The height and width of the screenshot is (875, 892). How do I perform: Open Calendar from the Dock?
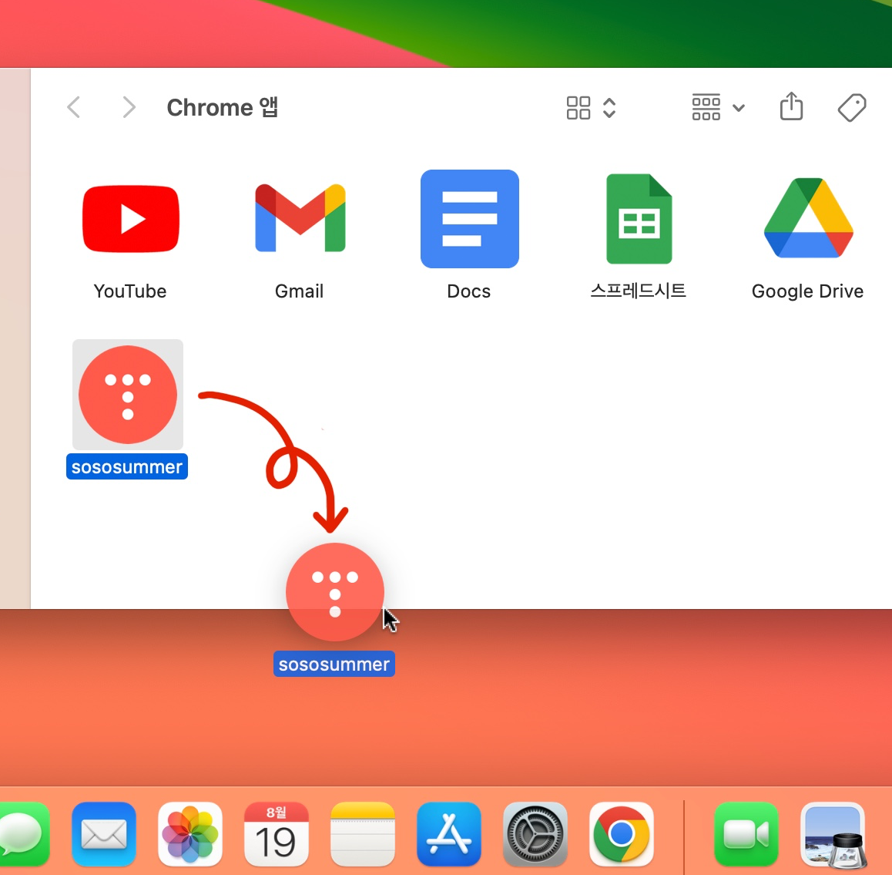click(x=277, y=834)
